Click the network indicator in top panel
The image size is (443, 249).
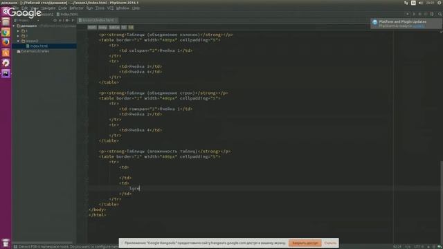406,3
